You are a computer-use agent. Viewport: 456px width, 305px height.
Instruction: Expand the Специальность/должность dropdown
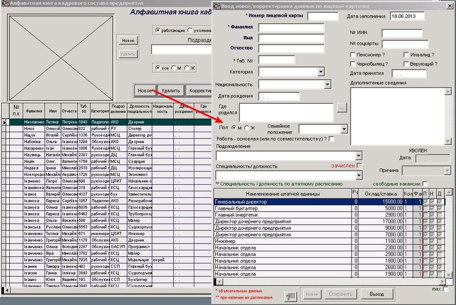[359, 175]
